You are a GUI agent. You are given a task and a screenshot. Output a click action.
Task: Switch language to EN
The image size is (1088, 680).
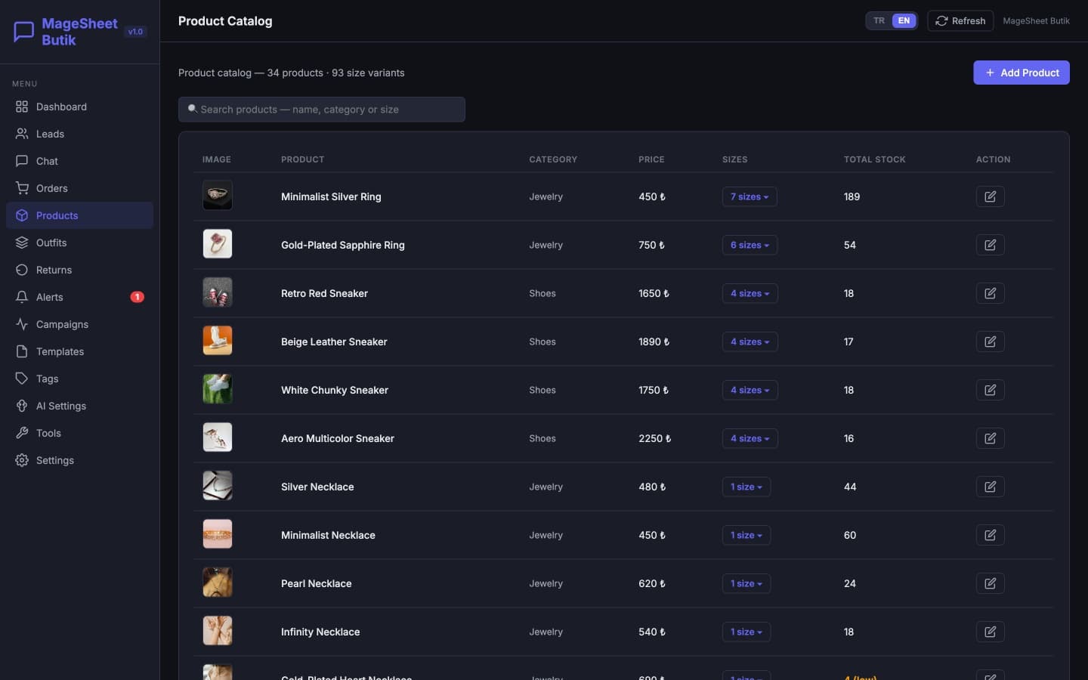904,21
